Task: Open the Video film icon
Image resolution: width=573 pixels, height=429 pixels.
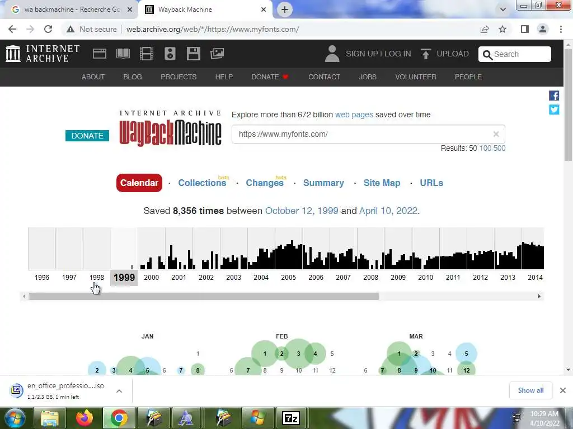Action: [146, 54]
